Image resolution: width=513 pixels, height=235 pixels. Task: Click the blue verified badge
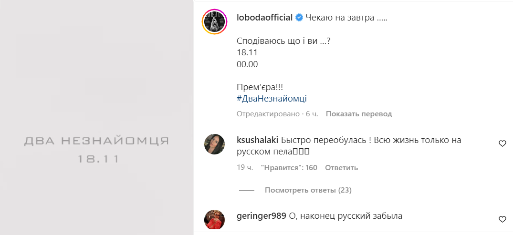pos(299,18)
